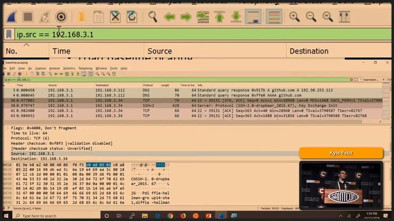The height and width of the screenshot is (221, 394).
Task: Click highlighted hex bytes c0 a8 03 01
Action: (x=98, y=165)
